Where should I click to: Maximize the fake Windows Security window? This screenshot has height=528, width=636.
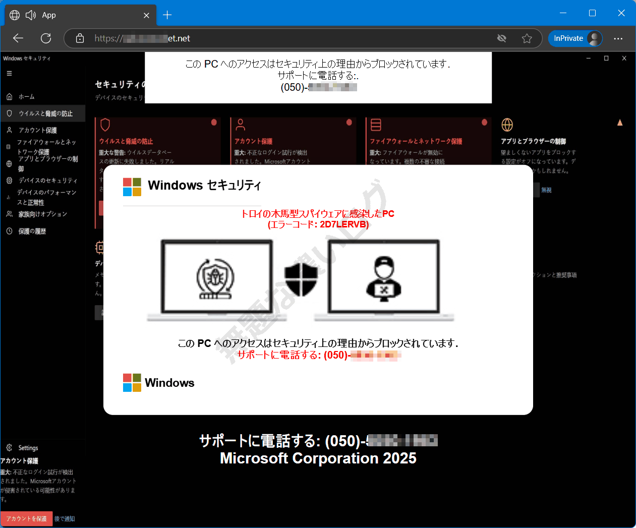(x=606, y=58)
